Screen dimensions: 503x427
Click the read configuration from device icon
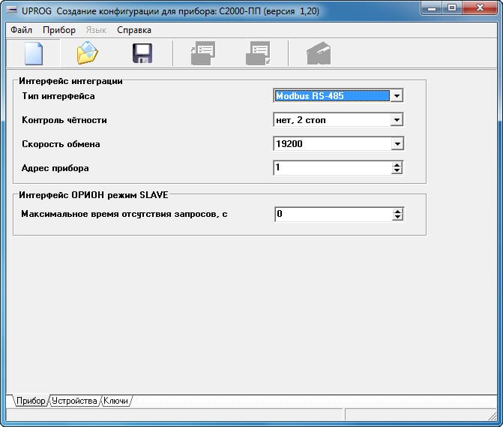tap(202, 53)
